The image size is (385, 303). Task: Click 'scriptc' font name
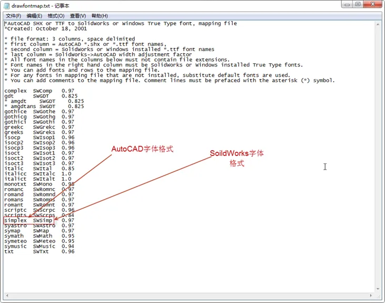[x=15, y=210]
